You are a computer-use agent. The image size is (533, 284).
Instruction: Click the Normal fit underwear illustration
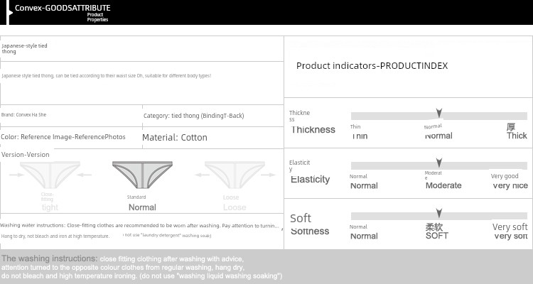142,175
